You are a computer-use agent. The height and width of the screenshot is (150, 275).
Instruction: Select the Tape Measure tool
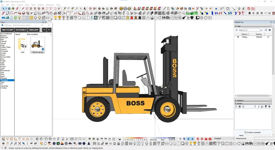(65, 8)
